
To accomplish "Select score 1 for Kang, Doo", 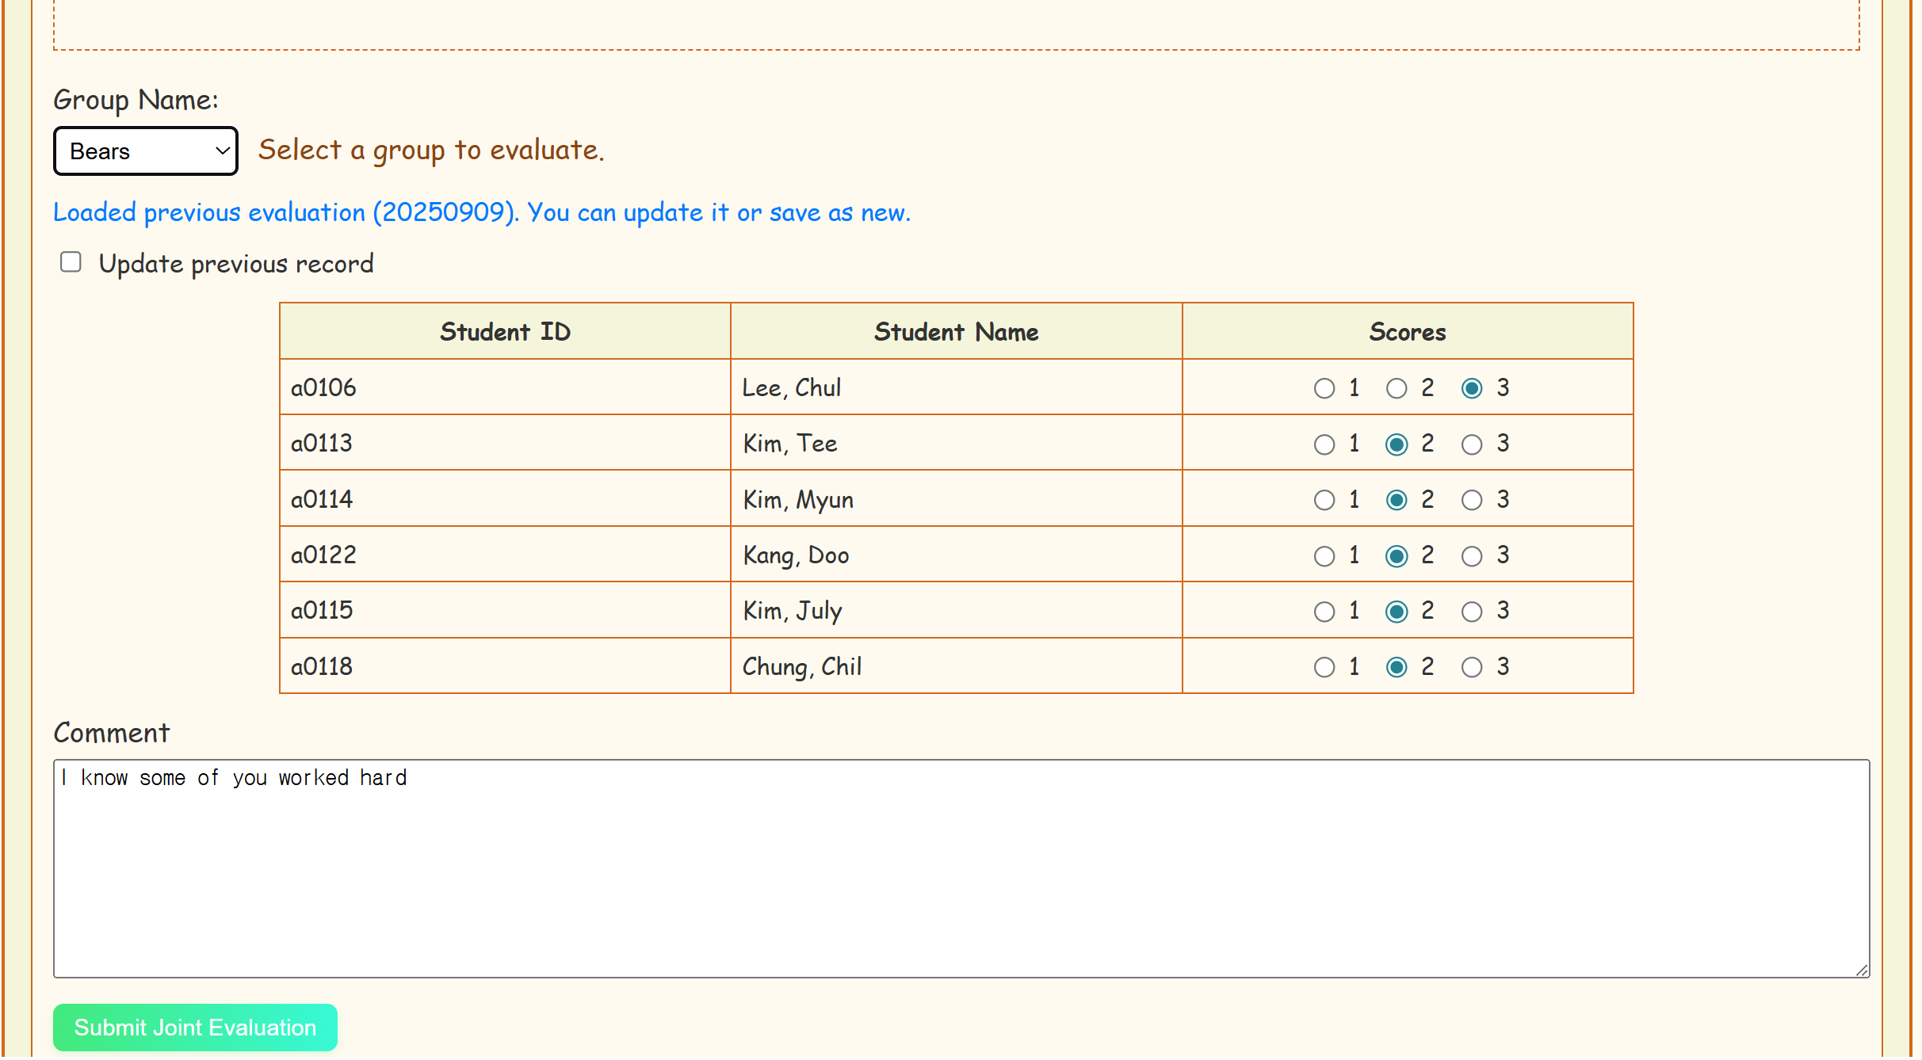I will [1324, 556].
